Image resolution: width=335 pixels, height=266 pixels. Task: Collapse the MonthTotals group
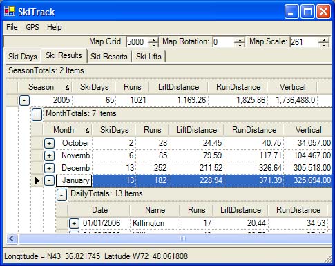tap(37, 115)
